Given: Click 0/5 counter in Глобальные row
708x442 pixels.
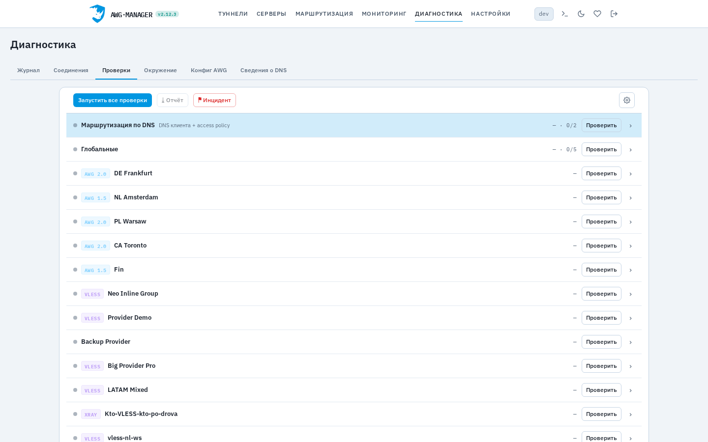Looking at the screenshot, I should [571, 149].
